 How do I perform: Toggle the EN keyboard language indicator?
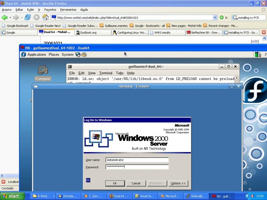[x=87, y=180]
